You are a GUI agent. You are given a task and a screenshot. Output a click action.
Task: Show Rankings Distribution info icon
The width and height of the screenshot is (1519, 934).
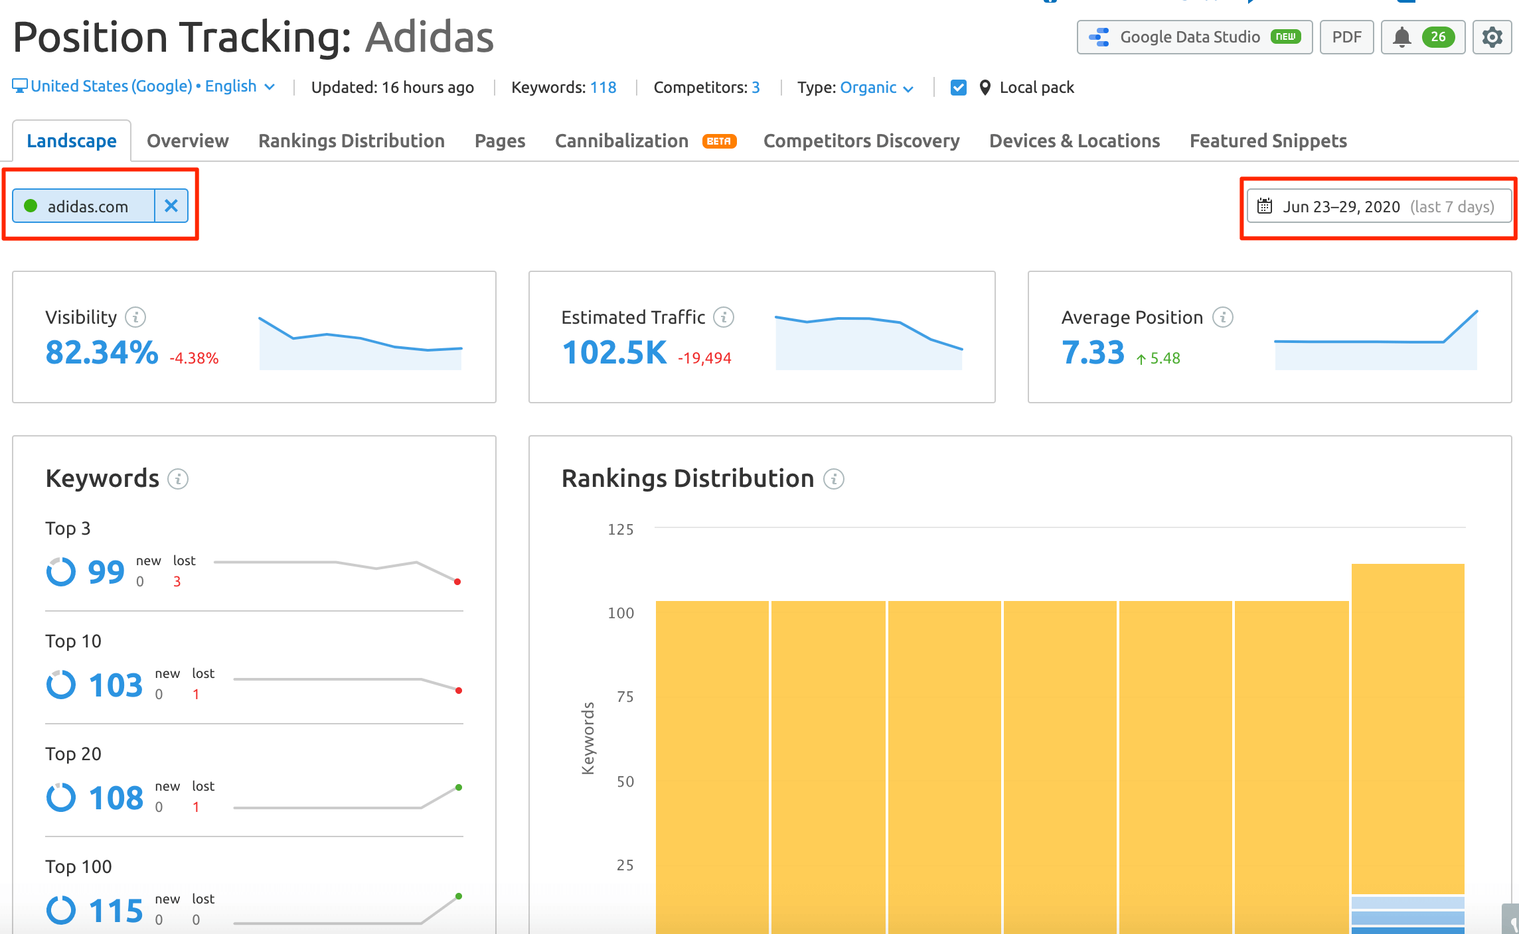[834, 478]
